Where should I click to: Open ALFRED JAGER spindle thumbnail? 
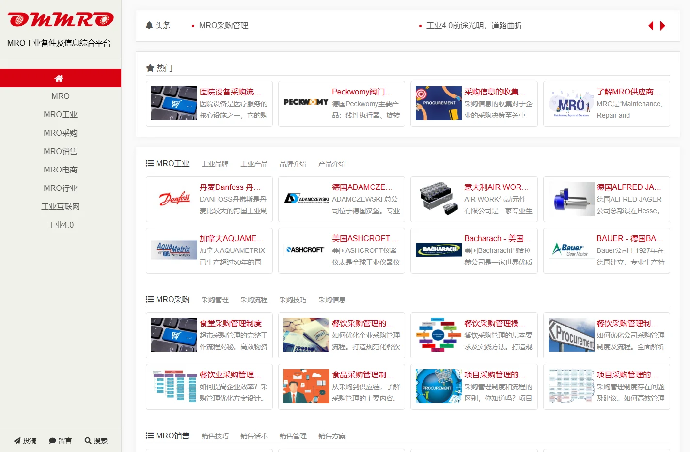[x=571, y=199]
